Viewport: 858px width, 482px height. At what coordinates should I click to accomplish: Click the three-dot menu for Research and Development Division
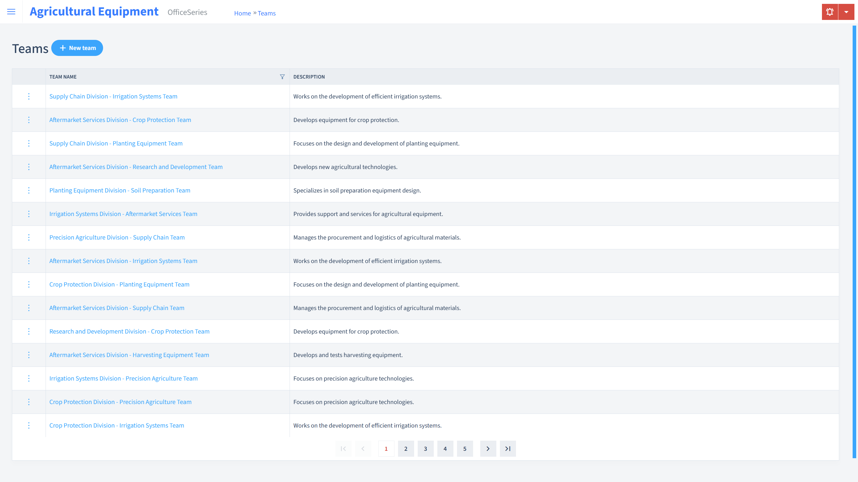(x=29, y=331)
